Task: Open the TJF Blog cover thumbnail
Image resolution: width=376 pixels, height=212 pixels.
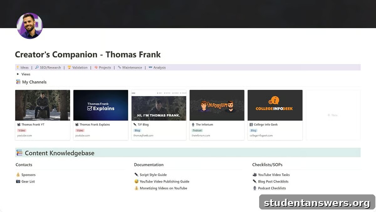Action: pyautogui.click(x=159, y=105)
